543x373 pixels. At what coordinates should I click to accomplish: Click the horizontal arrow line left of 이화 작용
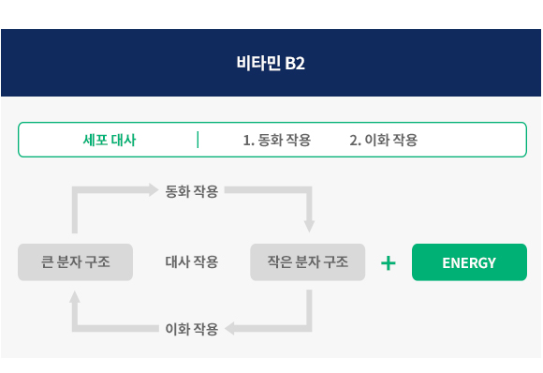118,328
